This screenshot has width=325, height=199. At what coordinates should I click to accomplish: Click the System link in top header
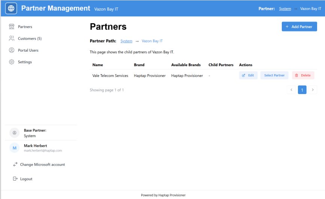[285, 9]
